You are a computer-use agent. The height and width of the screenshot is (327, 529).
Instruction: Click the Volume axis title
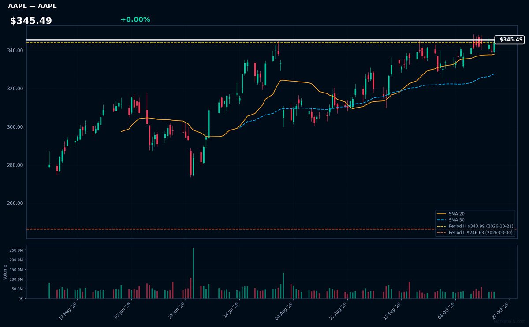pos(5,272)
